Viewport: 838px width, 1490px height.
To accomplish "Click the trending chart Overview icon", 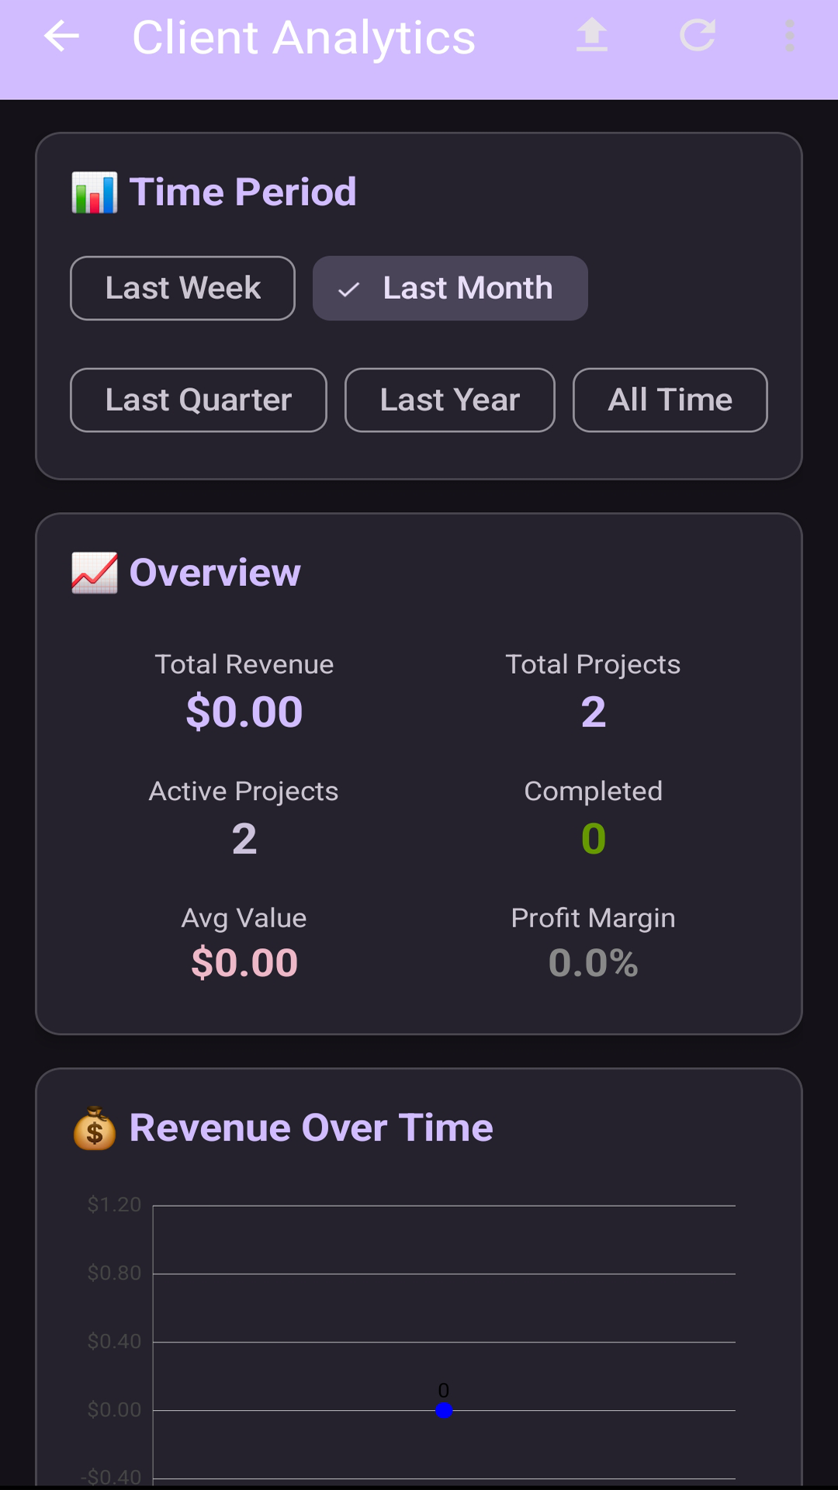I will coord(95,573).
